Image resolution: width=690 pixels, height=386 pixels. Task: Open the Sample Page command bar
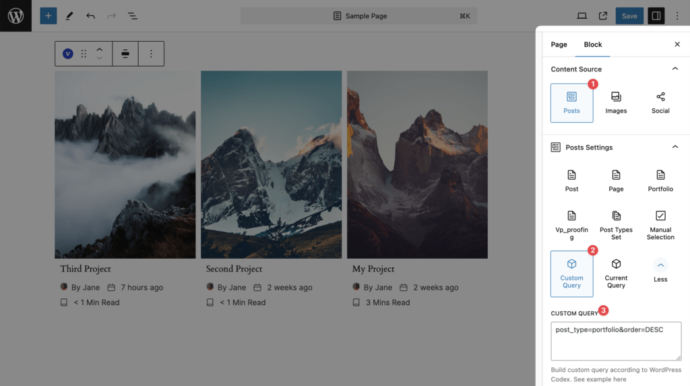(x=358, y=16)
